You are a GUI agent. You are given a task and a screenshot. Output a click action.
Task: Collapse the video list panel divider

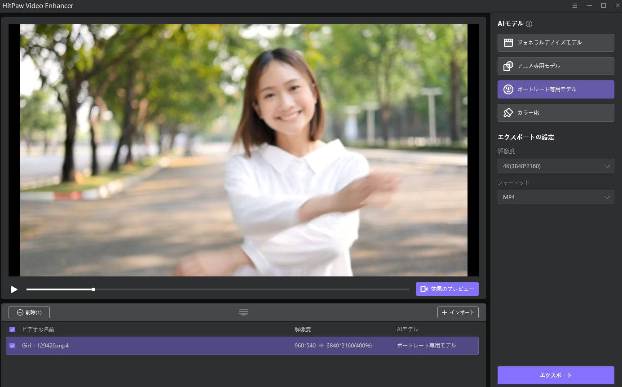point(243,312)
